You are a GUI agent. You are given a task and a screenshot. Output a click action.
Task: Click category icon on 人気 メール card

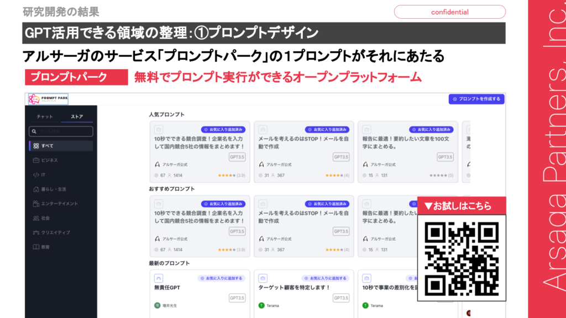(263, 129)
